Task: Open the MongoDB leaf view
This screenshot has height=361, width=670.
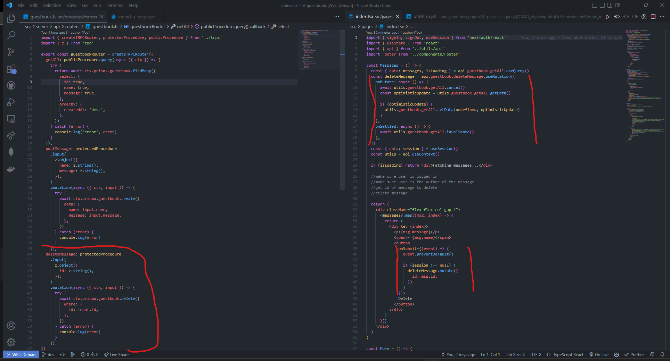Action: point(11,152)
